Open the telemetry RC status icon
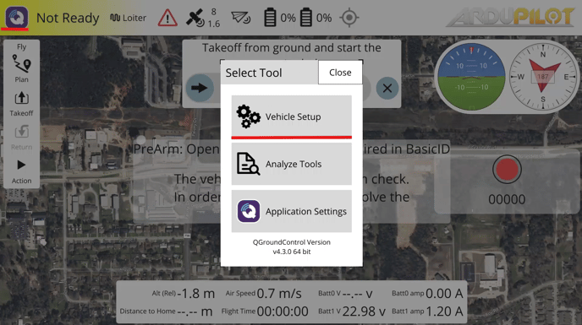Screen dimensions: 582x325 240,18
